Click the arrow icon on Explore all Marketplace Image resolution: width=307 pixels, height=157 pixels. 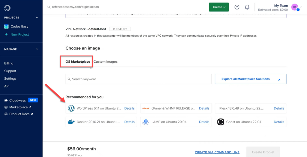tap(279, 80)
